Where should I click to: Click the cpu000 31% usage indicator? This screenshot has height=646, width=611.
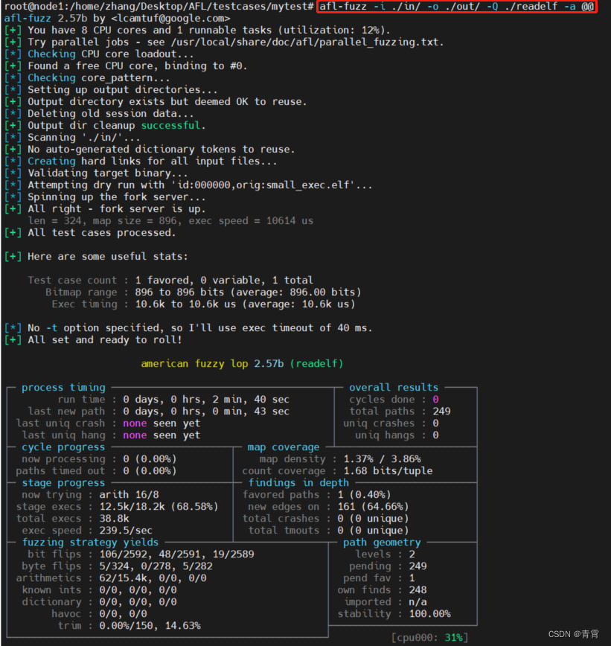[430, 637]
